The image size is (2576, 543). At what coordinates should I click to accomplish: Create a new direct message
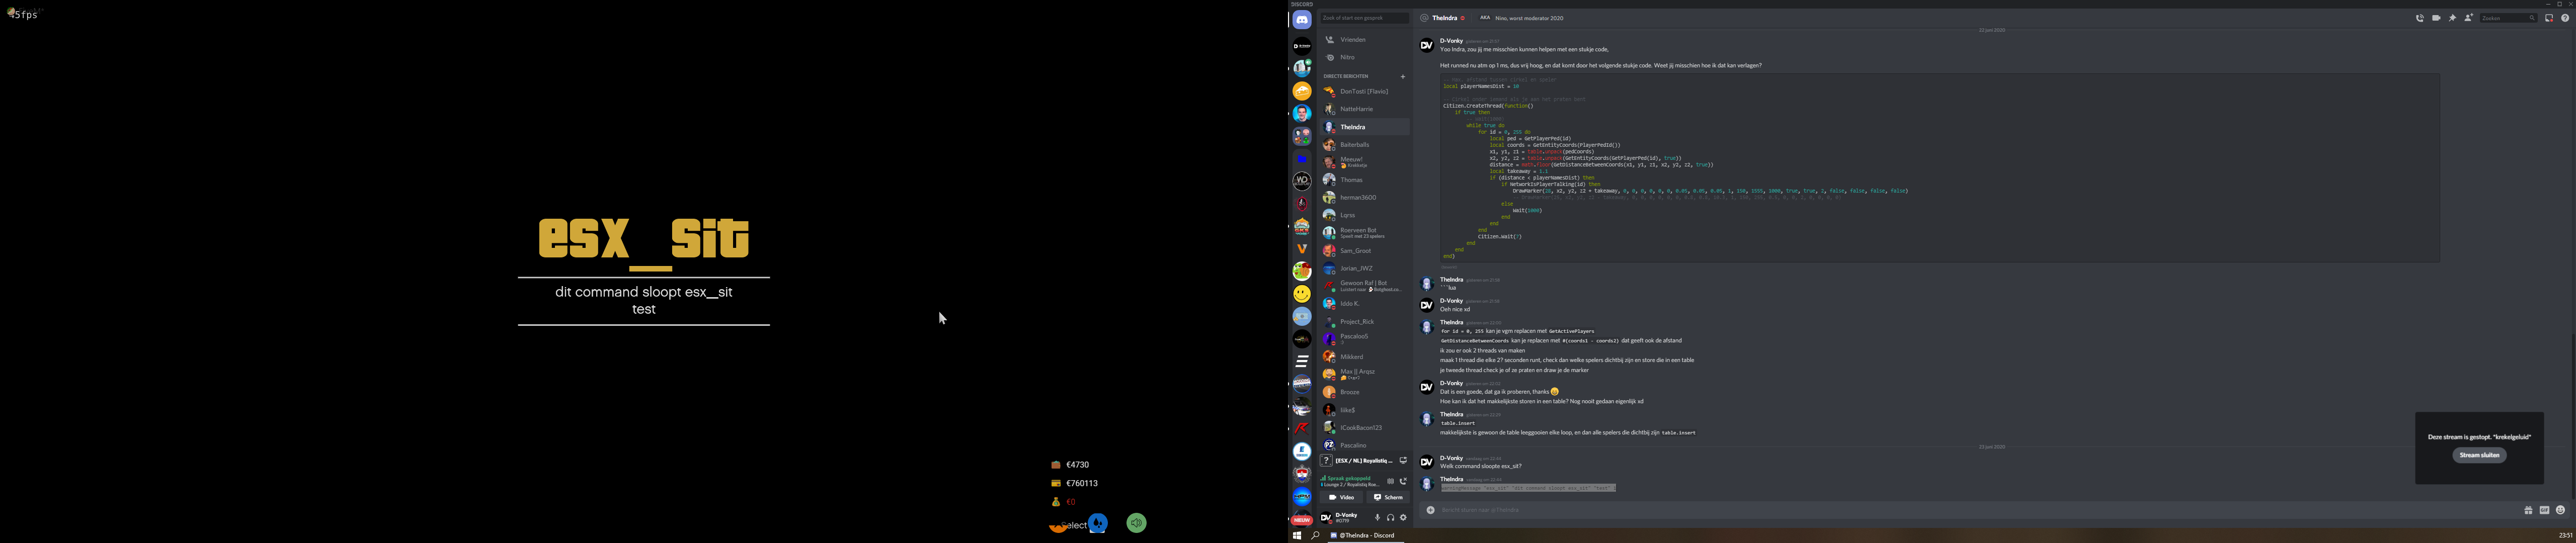[1403, 76]
